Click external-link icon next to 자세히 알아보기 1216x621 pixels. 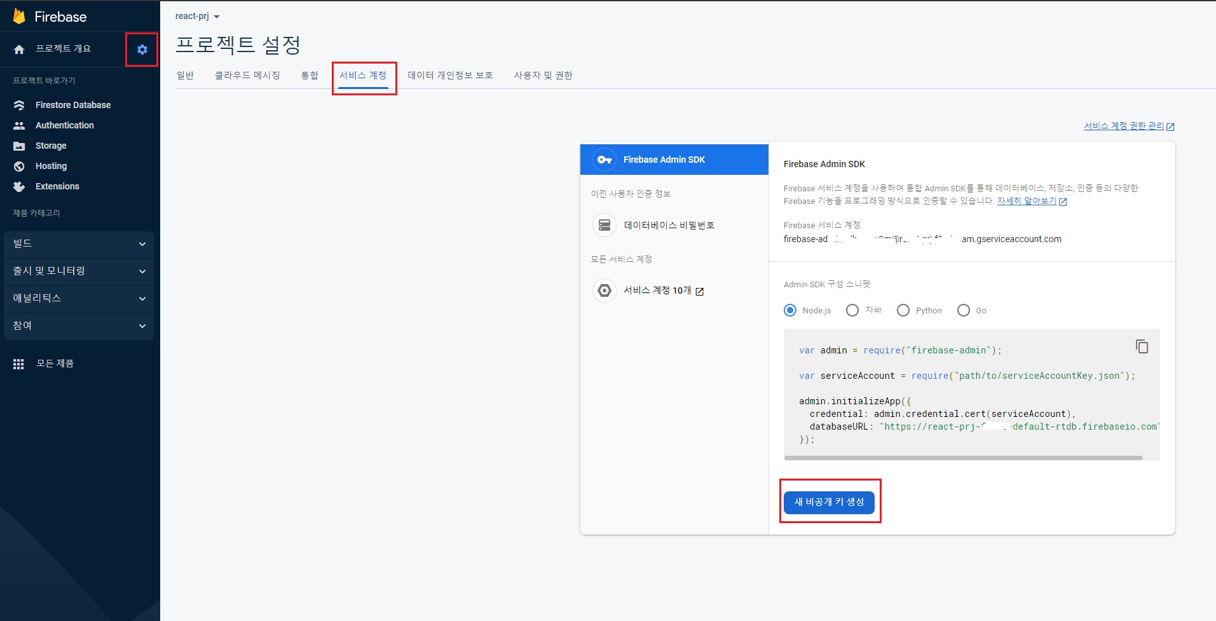click(1063, 201)
